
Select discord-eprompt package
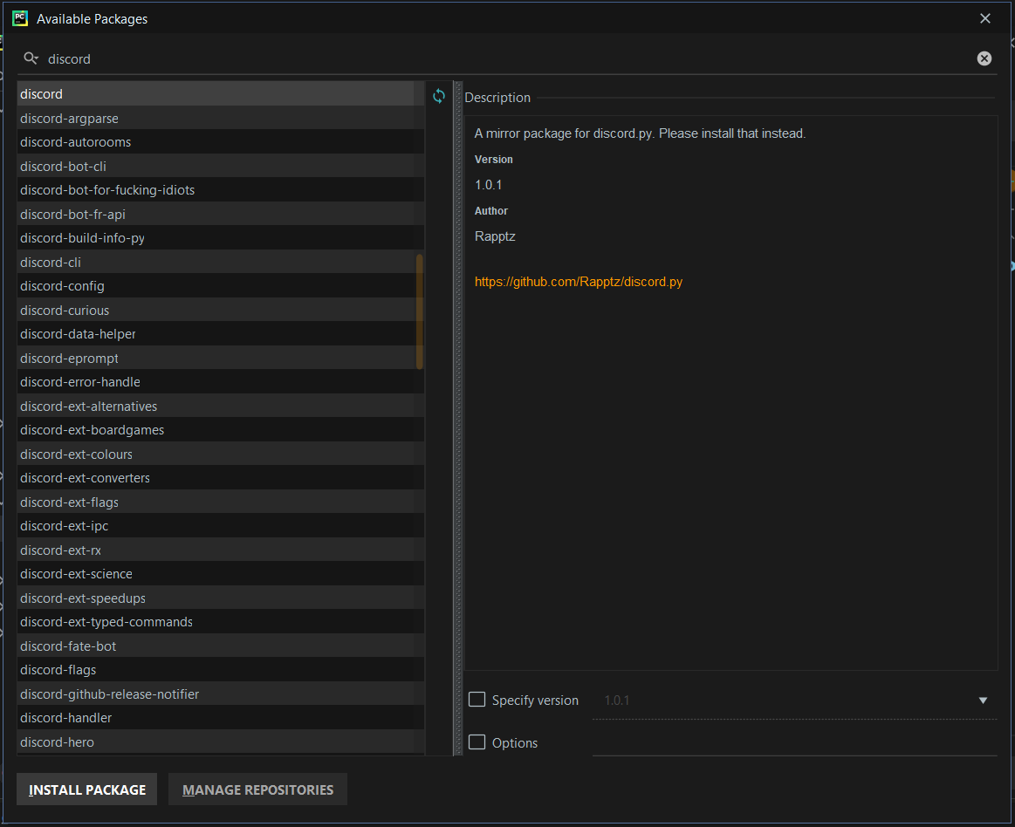pos(220,358)
